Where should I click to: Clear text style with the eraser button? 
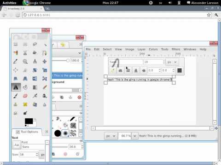113,70
